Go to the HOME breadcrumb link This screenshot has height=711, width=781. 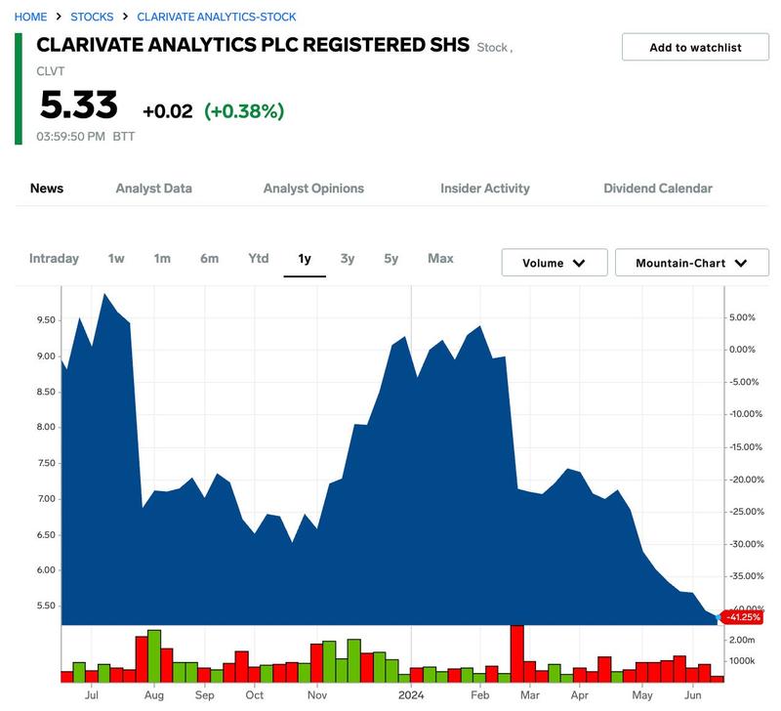pyautogui.click(x=30, y=17)
